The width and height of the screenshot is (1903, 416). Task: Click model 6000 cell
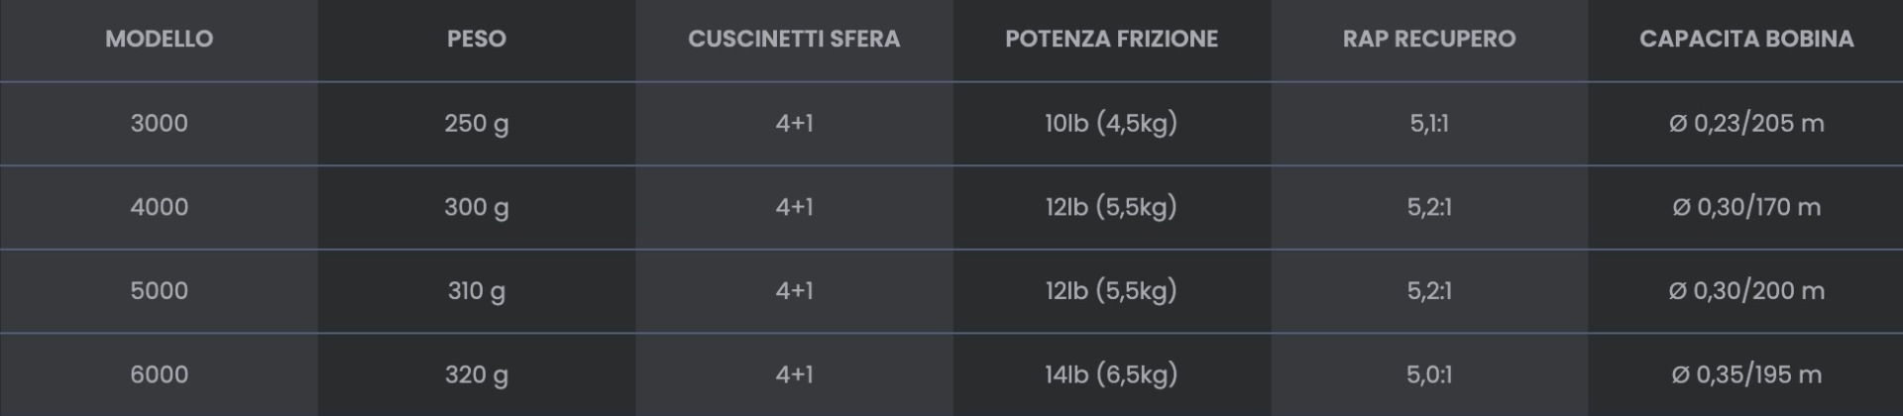pos(159,374)
